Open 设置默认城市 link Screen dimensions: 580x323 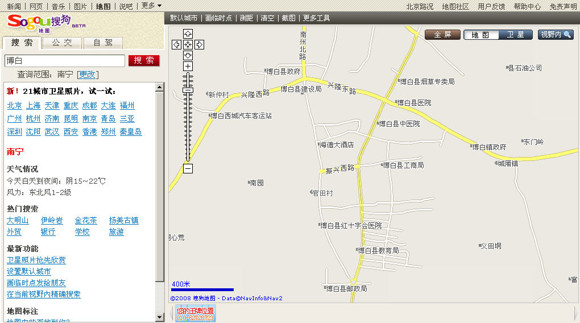click(29, 272)
